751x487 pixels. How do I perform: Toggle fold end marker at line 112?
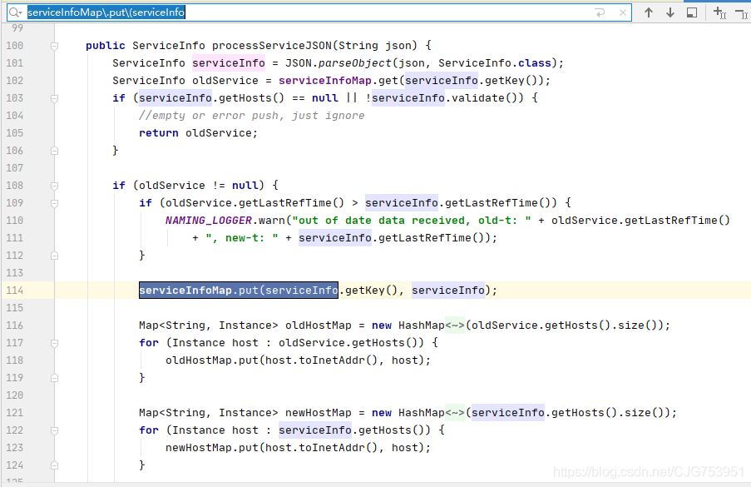click(x=54, y=256)
